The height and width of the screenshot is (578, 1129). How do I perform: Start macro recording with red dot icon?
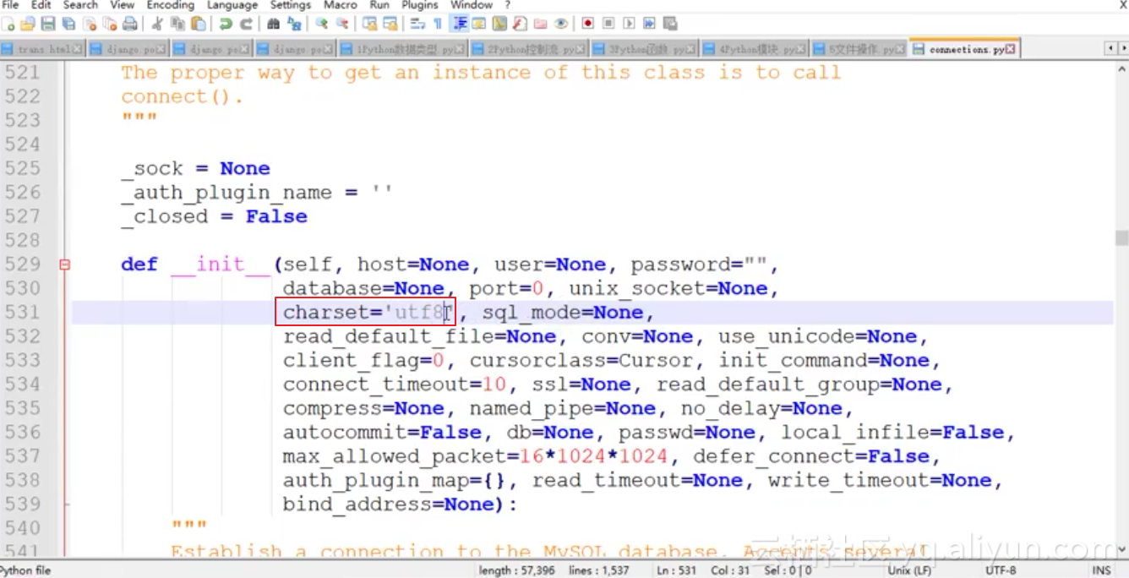(587, 23)
